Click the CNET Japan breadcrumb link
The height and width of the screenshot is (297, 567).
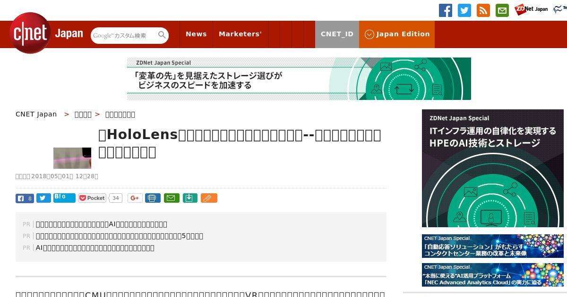tap(36, 114)
